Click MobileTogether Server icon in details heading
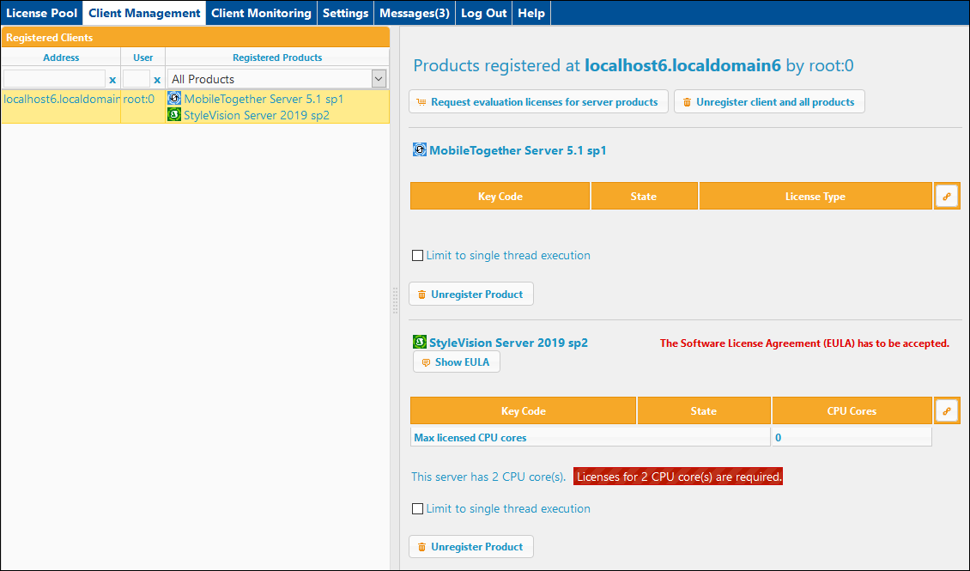 tap(420, 149)
